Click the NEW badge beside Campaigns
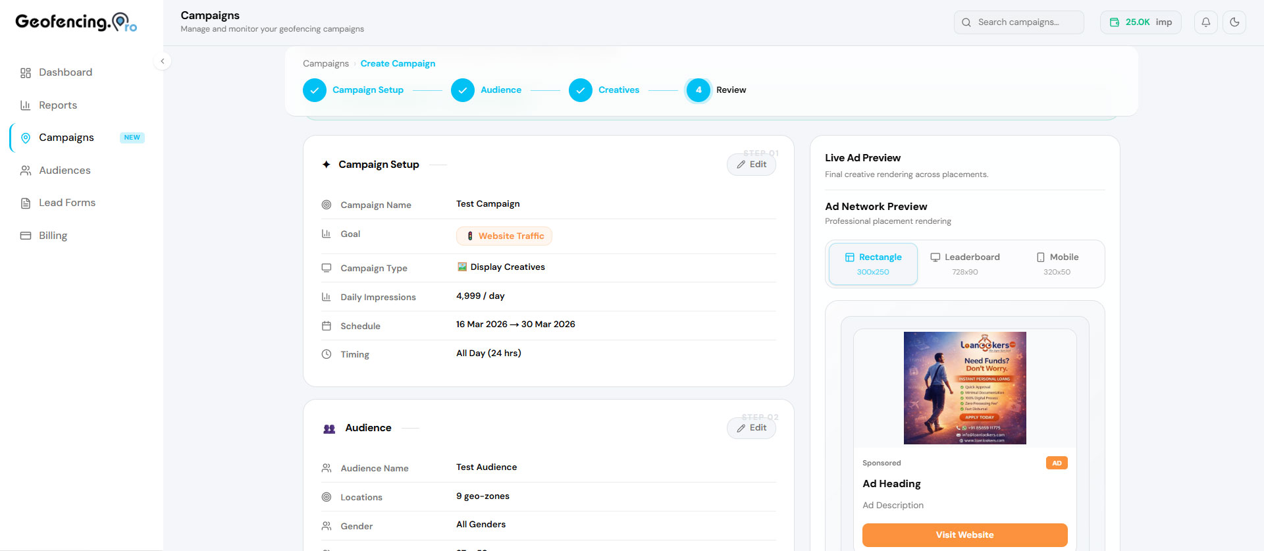The width and height of the screenshot is (1264, 551). point(132,138)
